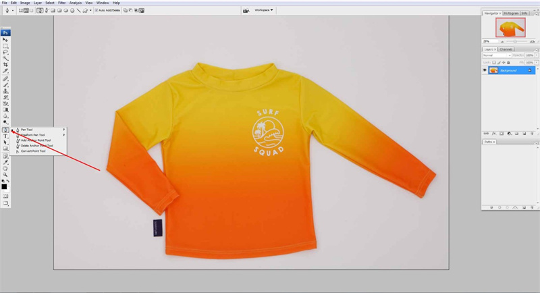Select the Healing Brush tool
The image size is (540, 293).
click(x=5, y=79)
